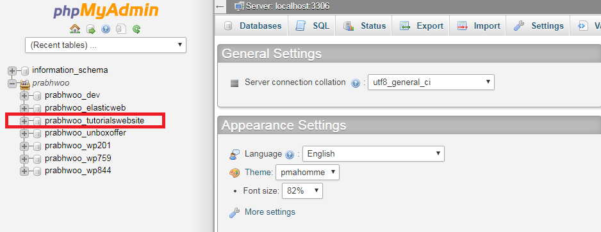Open Server connection collation dropdown
The height and width of the screenshot is (232, 601).
[x=431, y=82]
